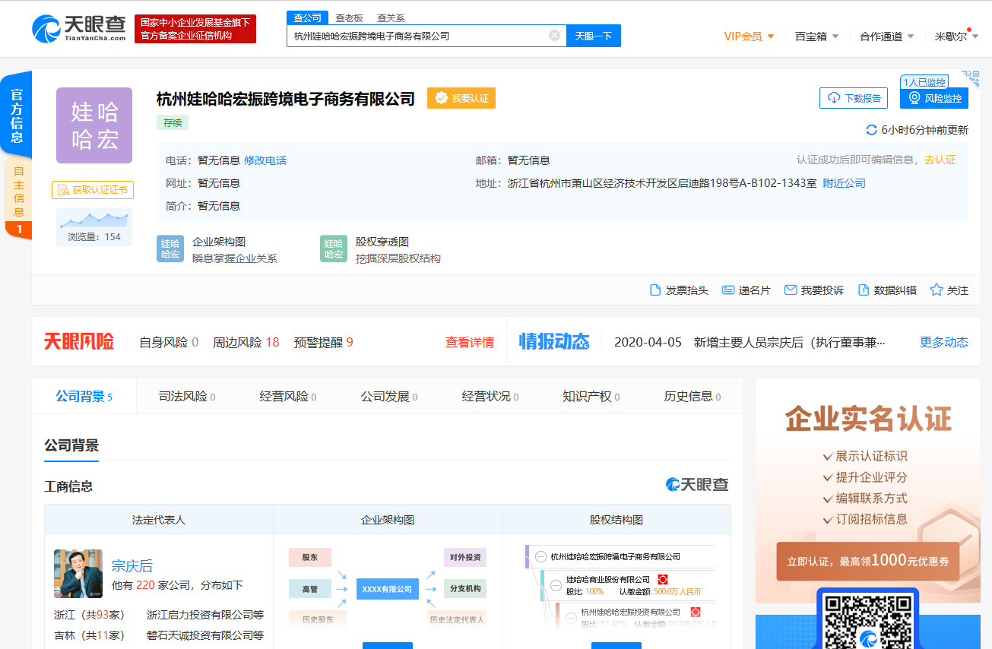The height and width of the screenshot is (649, 992).
Task: Click the 我要认证 button
Action: click(x=461, y=98)
